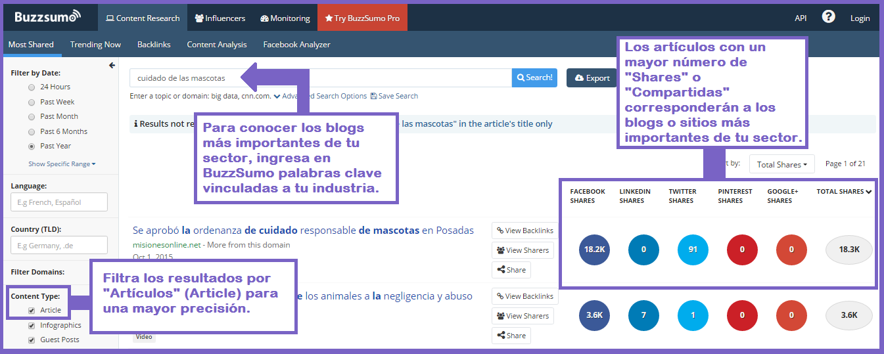Open the help question mark icon
The width and height of the screenshot is (884, 354).
828,17
